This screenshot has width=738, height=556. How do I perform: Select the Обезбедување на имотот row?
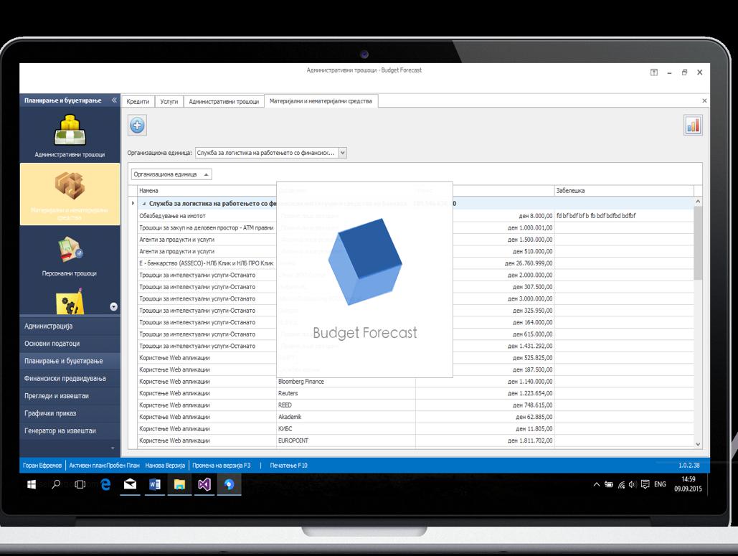[x=415, y=216]
